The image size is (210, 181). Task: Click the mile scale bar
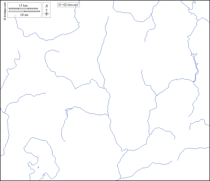click(24, 11)
